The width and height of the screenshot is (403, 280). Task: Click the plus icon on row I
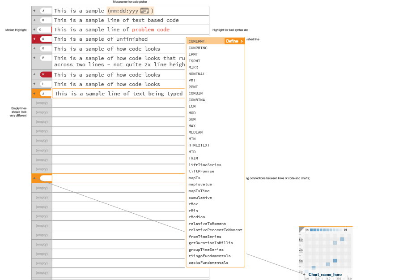pos(34,84)
